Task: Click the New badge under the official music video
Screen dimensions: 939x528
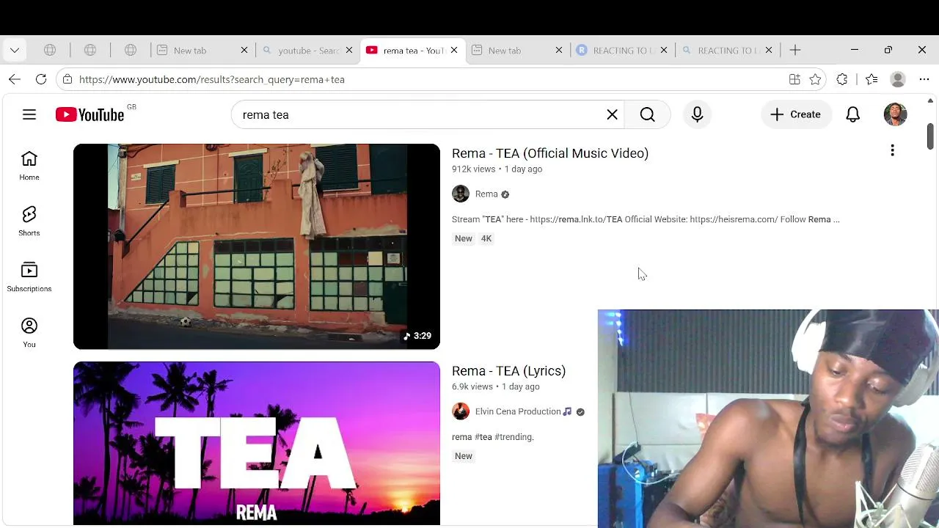Action: tap(464, 238)
